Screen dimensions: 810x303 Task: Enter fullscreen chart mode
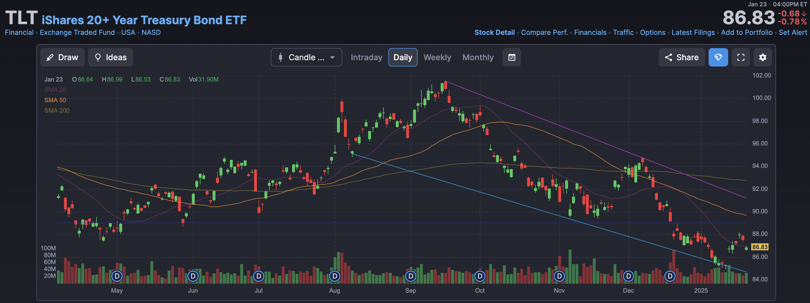point(741,57)
